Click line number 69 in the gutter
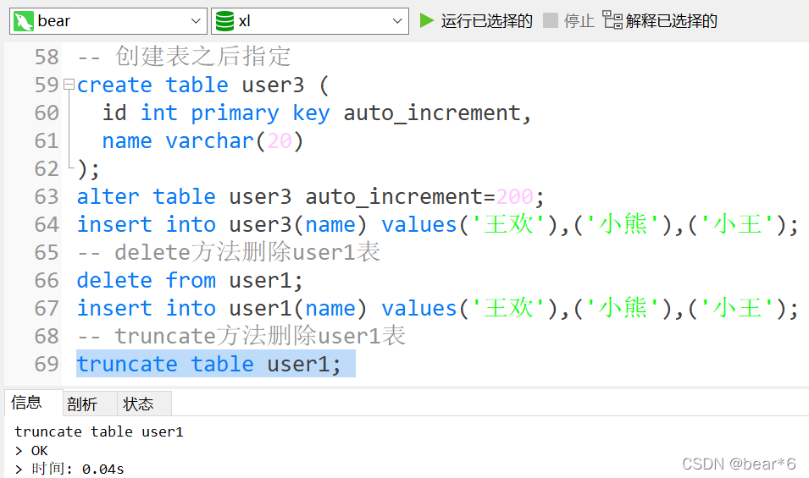The width and height of the screenshot is (809, 478). pyautogui.click(x=47, y=364)
